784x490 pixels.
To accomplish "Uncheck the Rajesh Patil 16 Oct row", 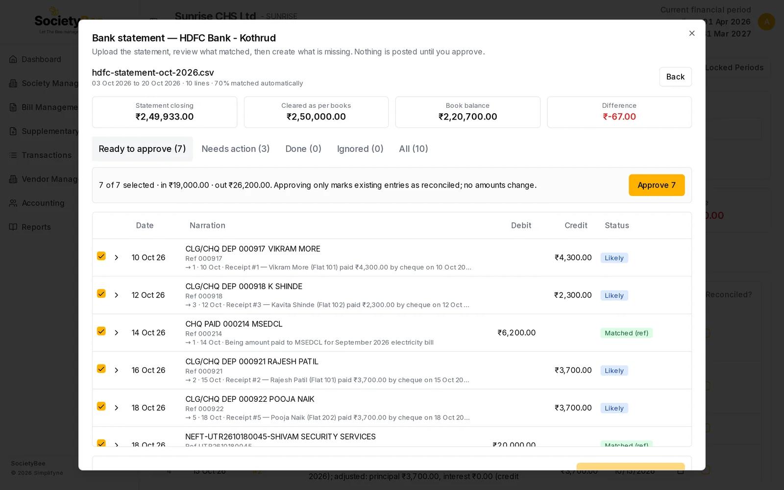I will 101,368.
